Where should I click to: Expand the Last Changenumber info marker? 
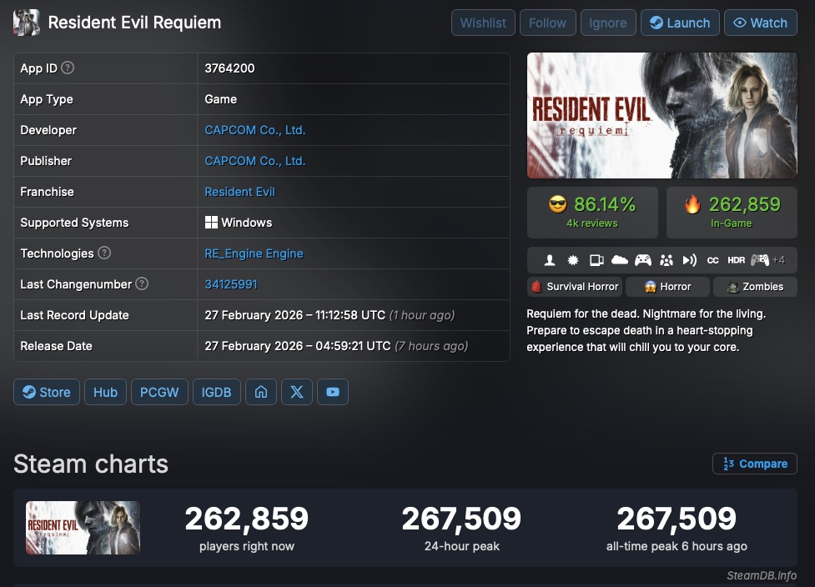pyautogui.click(x=143, y=284)
